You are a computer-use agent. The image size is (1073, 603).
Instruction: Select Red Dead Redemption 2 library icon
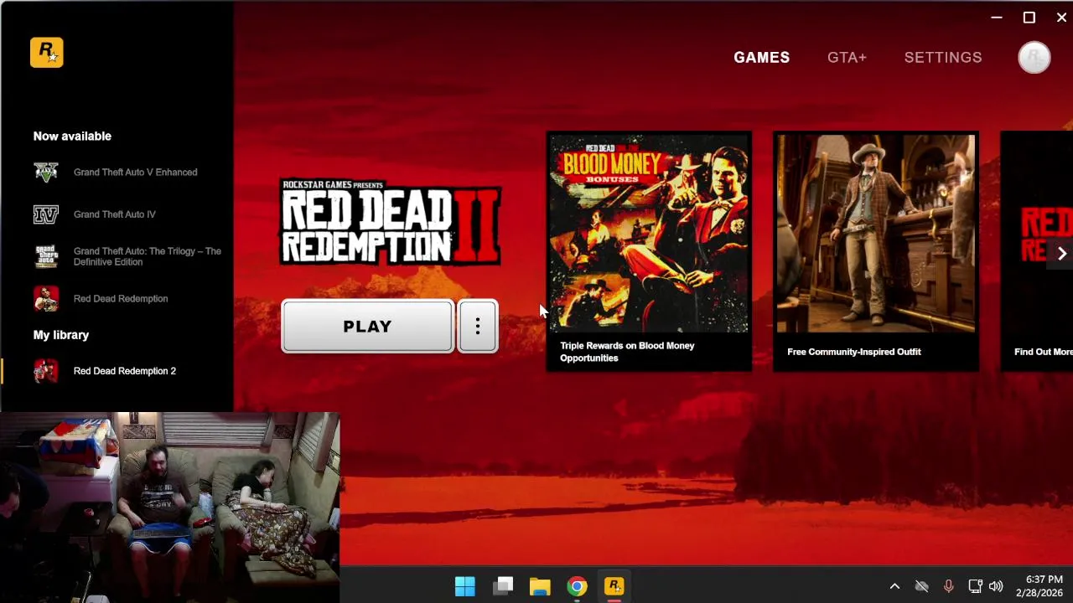46,371
